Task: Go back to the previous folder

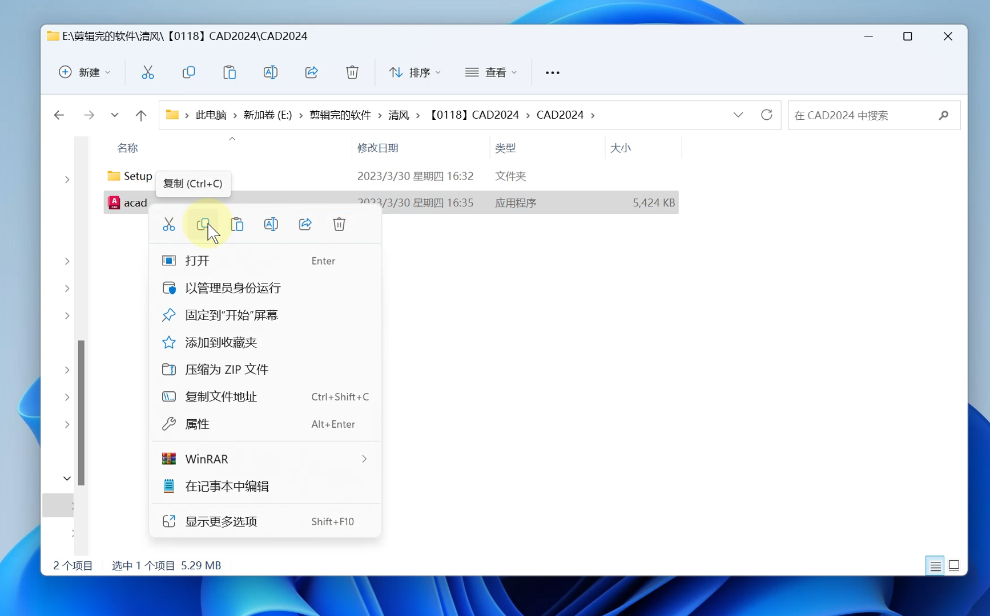Action: point(59,115)
